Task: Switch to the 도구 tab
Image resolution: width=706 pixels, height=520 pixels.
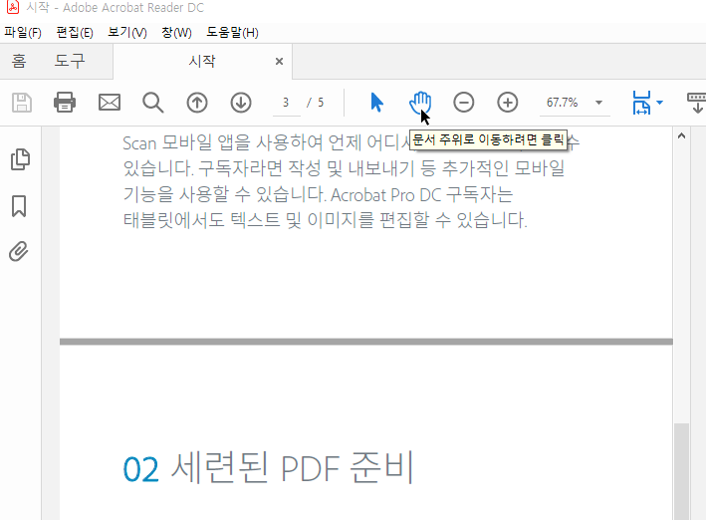Action: point(70,61)
